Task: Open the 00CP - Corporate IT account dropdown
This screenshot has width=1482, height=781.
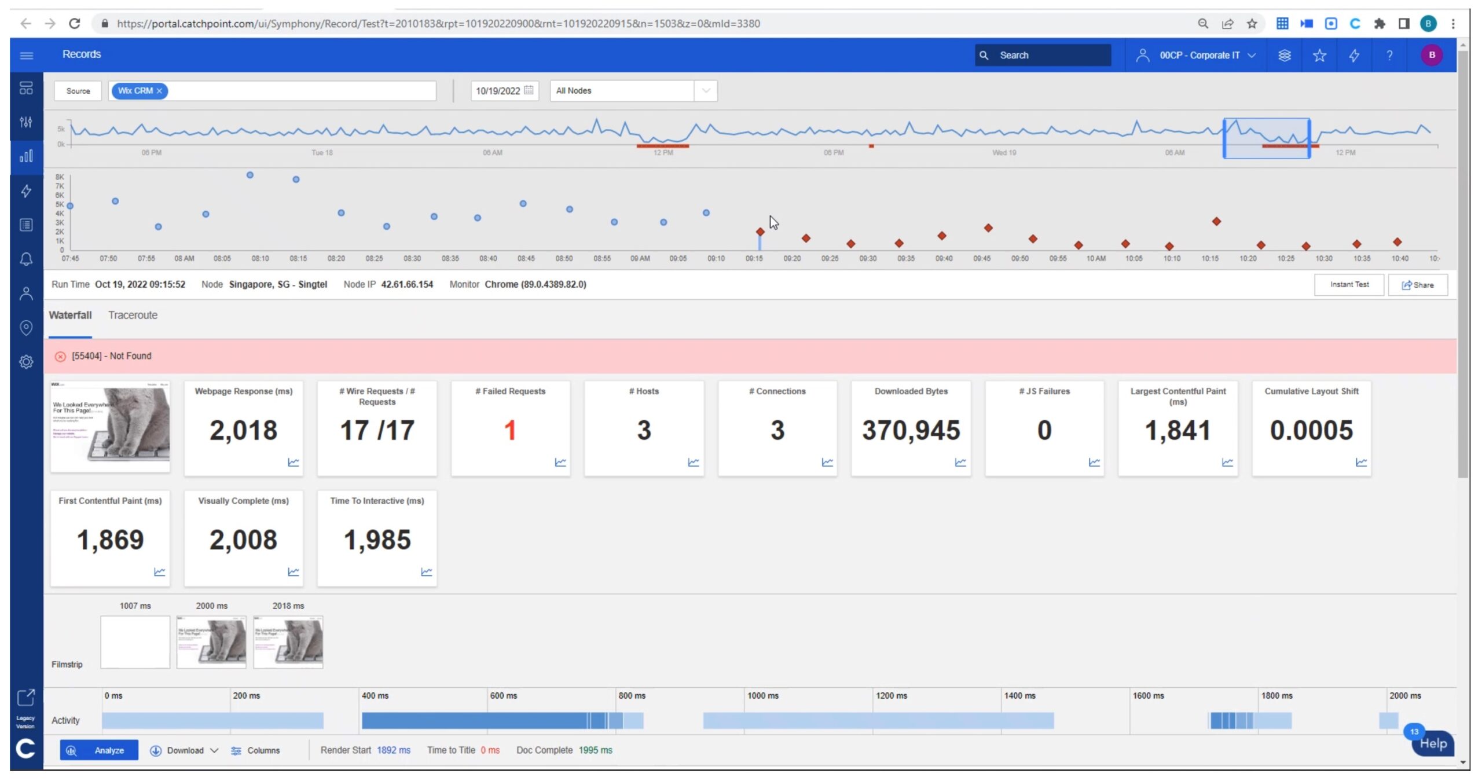Action: (x=1199, y=56)
